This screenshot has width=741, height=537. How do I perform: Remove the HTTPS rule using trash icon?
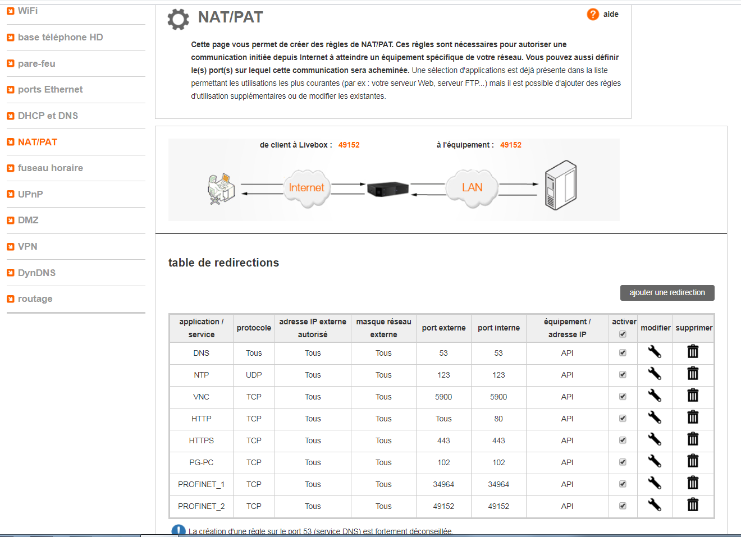[693, 440]
